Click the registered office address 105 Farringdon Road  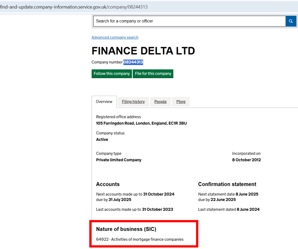tap(141, 123)
